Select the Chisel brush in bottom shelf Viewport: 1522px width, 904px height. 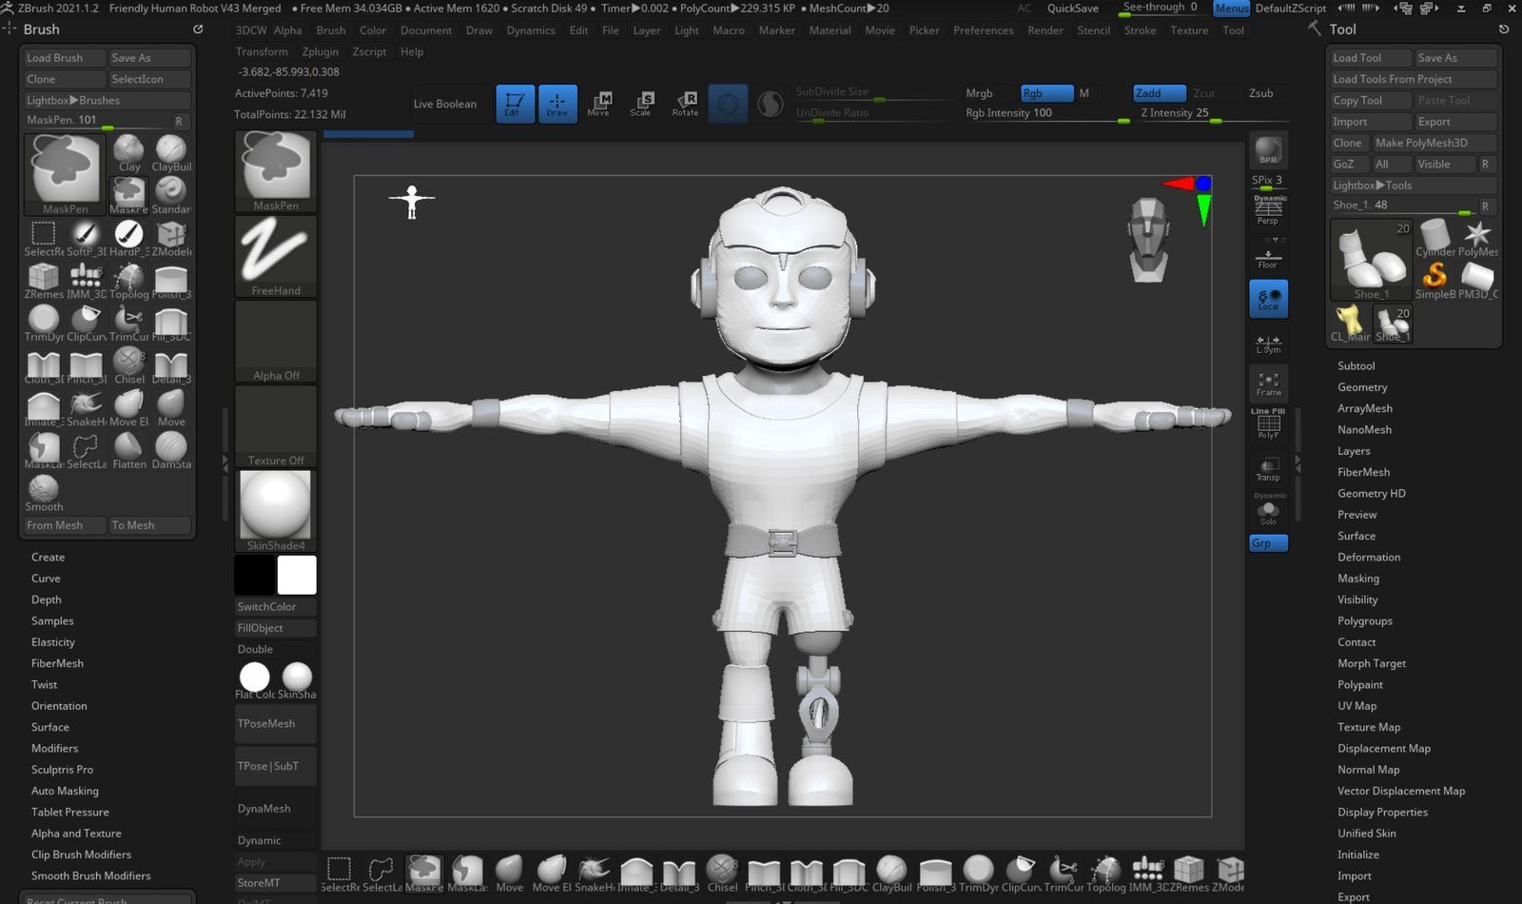click(x=722, y=873)
